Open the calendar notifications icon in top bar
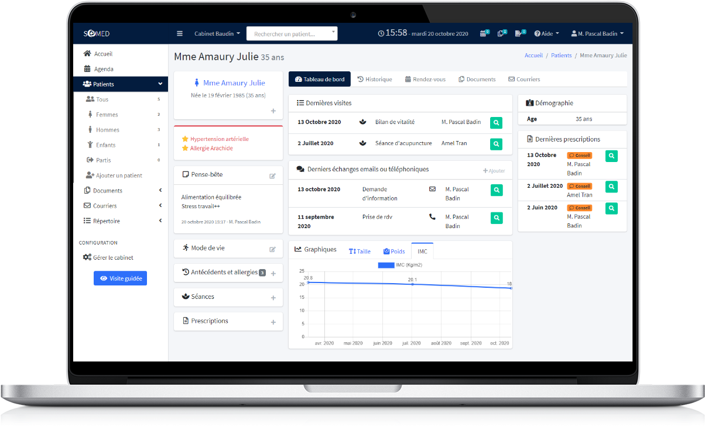Viewport: 705px width, 427px height. pos(483,33)
